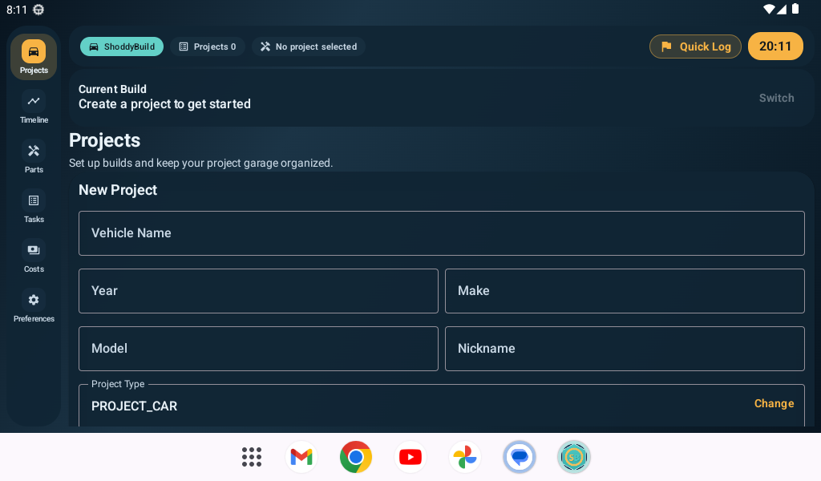Click the Vehicle Name input field
The image size is (821, 481).
[x=441, y=232]
